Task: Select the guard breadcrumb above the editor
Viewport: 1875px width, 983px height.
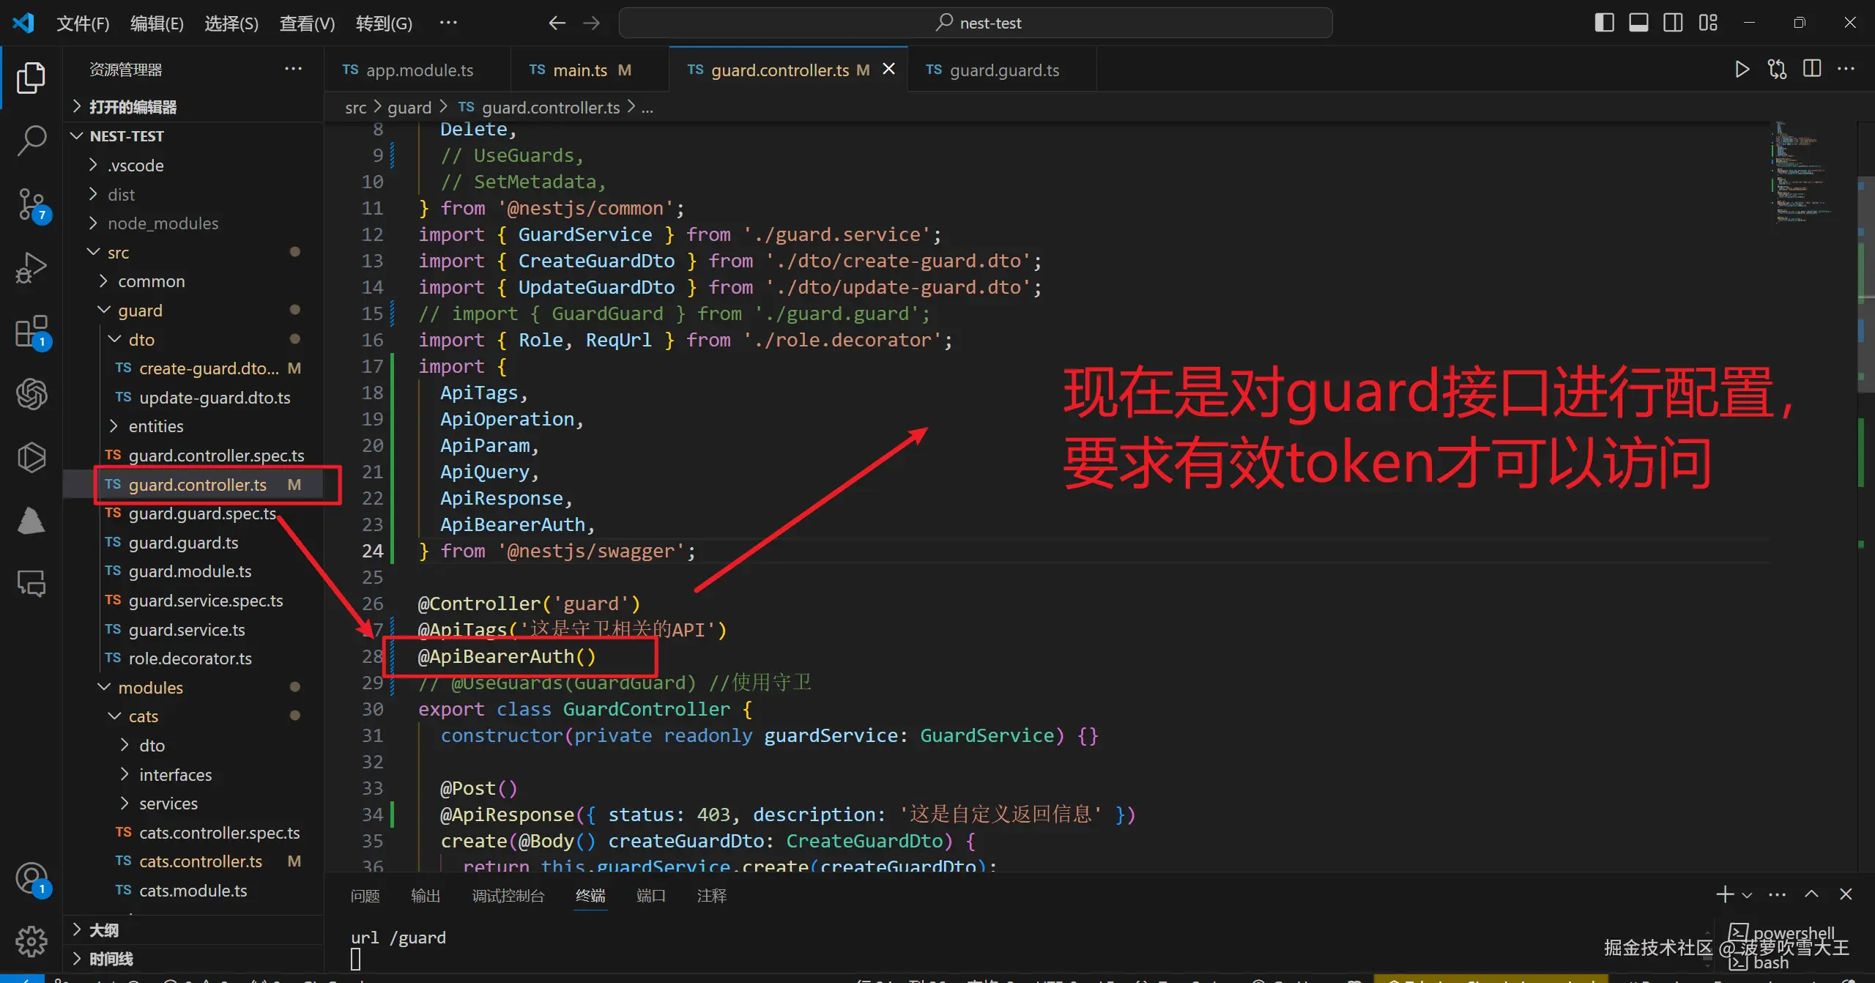Action: tap(411, 107)
